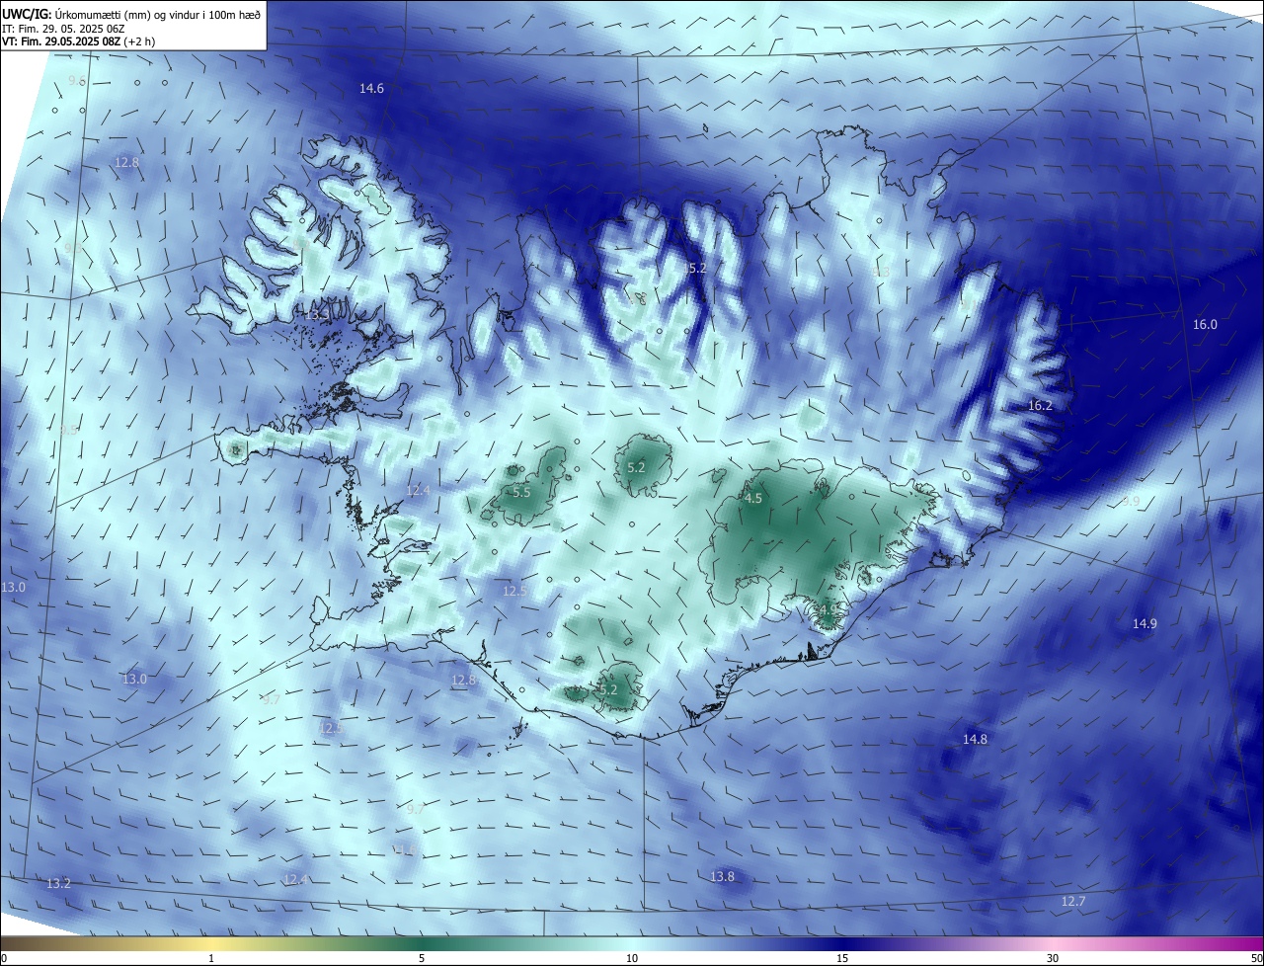Image resolution: width=1264 pixels, height=966 pixels.
Task: Click the colorbar tick label 5
Action: (422, 958)
